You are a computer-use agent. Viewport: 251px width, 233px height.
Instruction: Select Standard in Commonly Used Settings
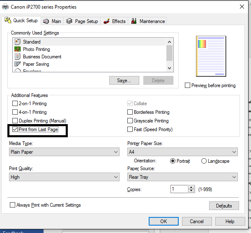[89, 42]
